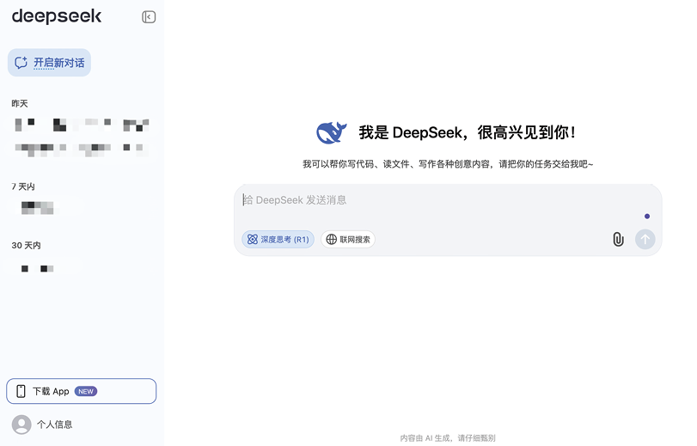The image size is (697, 446).
Task: Toggle 联网搜索 web search option
Action: (348, 239)
